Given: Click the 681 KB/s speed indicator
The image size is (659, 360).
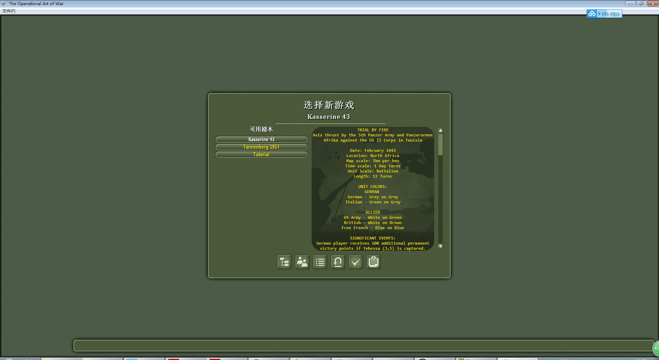Looking at the screenshot, I should click(x=610, y=14).
